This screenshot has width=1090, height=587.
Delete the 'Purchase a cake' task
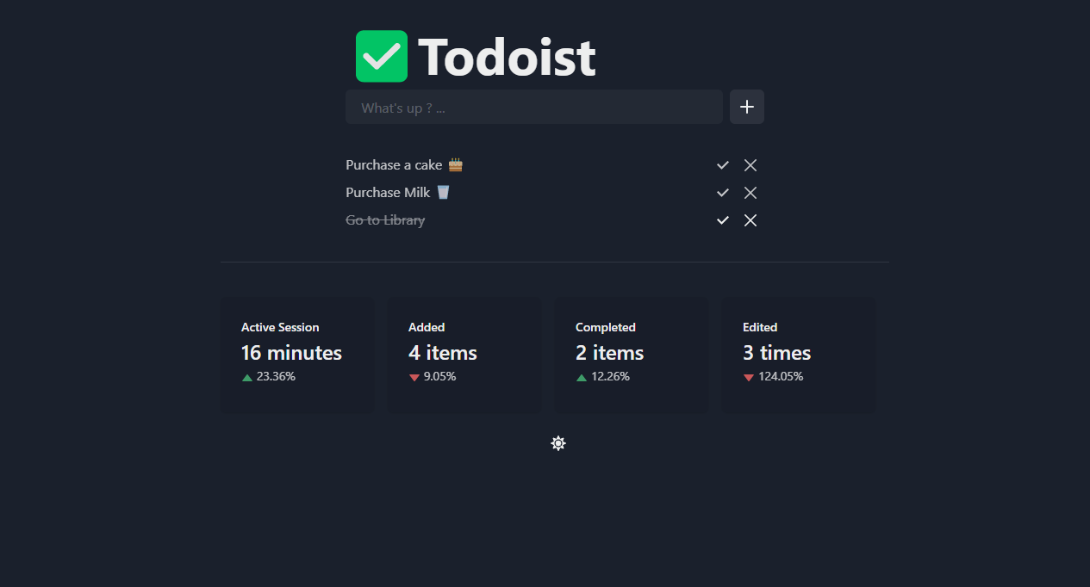tap(751, 165)
